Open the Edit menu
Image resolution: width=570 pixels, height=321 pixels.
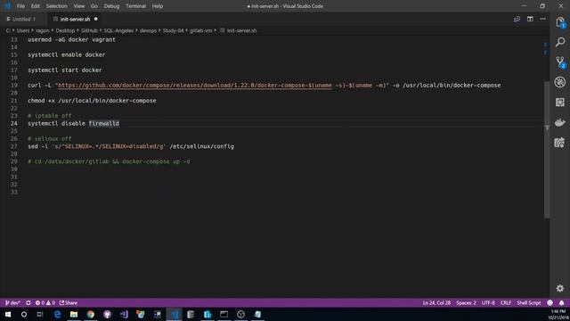pyautogui.click(x=36, y=6)
